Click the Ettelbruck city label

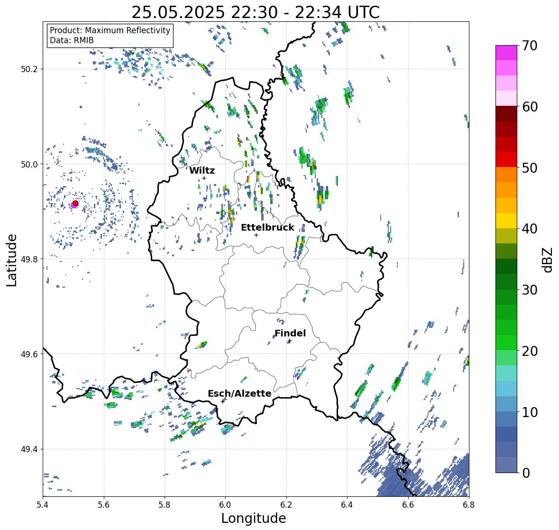pos(267,228)
